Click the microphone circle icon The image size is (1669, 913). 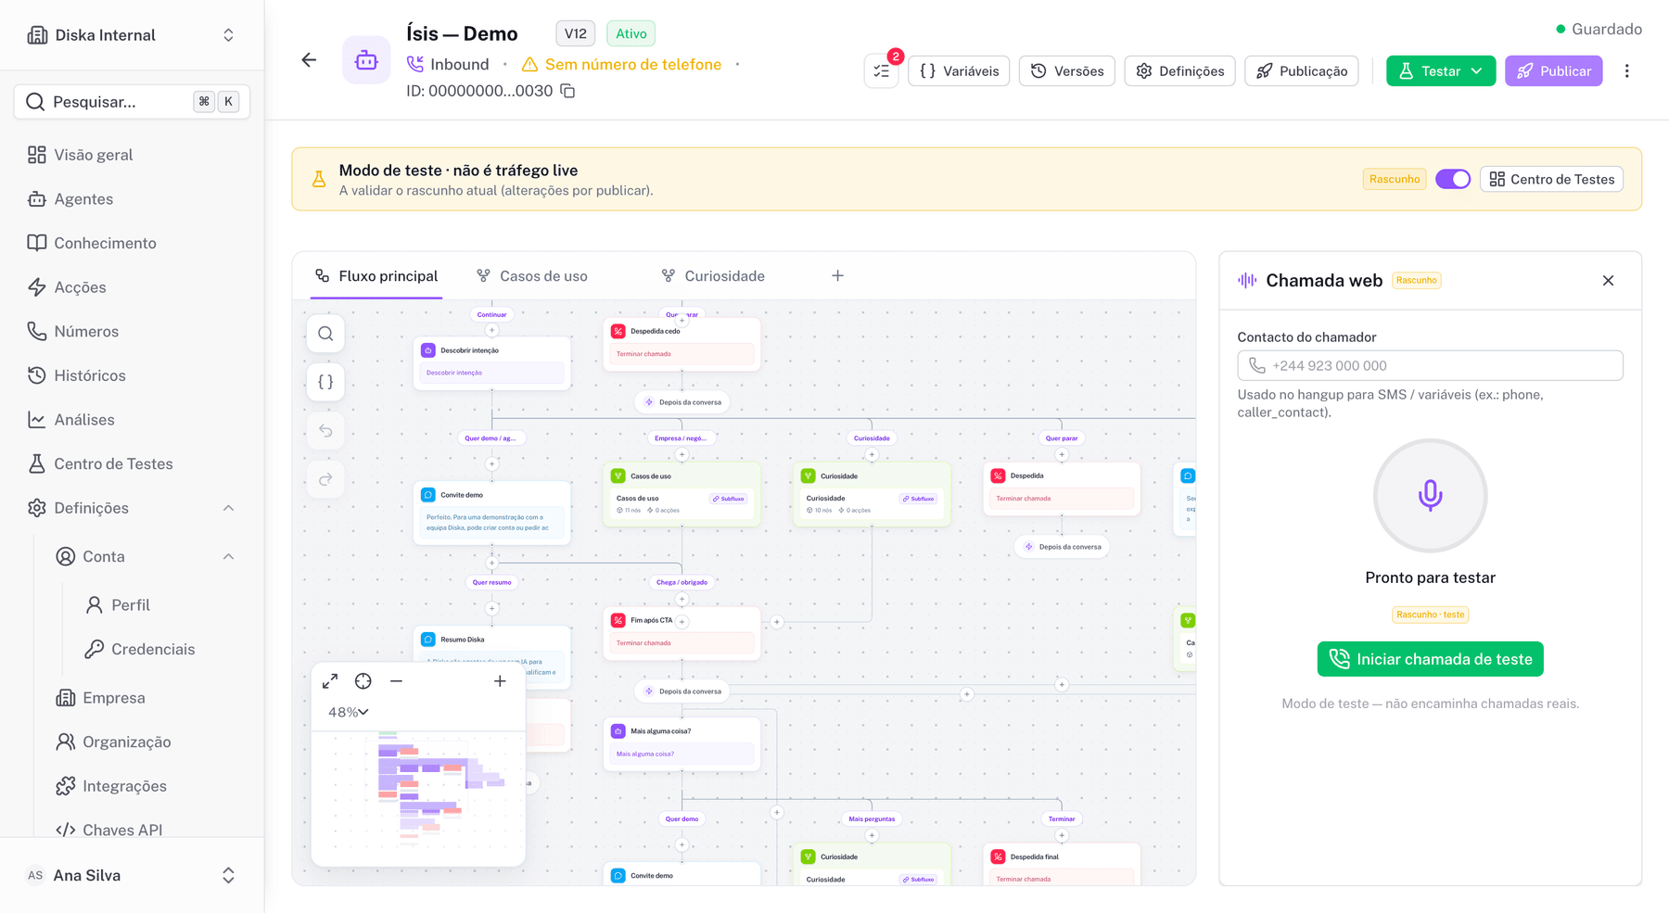pyautogui.click(x=1430, y=496)
